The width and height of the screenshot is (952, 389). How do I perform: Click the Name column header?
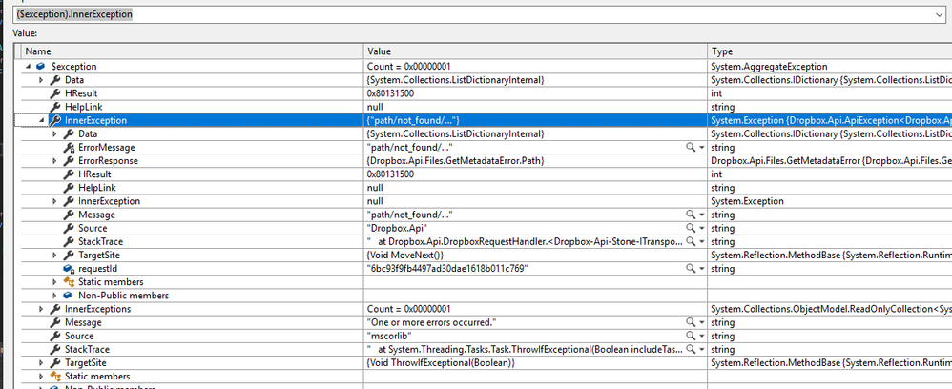tap(193, 51)
